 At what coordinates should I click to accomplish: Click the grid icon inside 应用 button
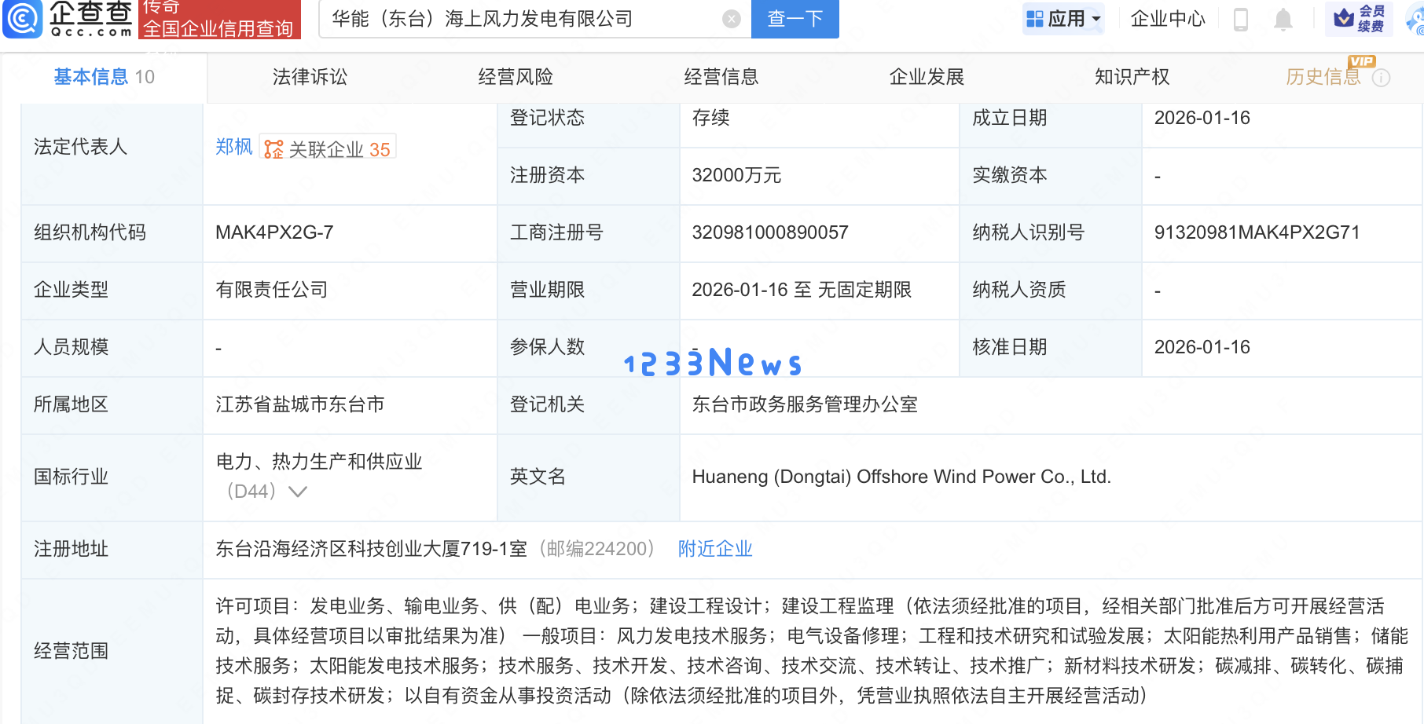click(1033, 17)
